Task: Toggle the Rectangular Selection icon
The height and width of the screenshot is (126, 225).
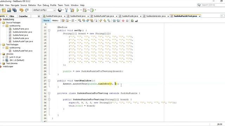Action: pos(96,21)
